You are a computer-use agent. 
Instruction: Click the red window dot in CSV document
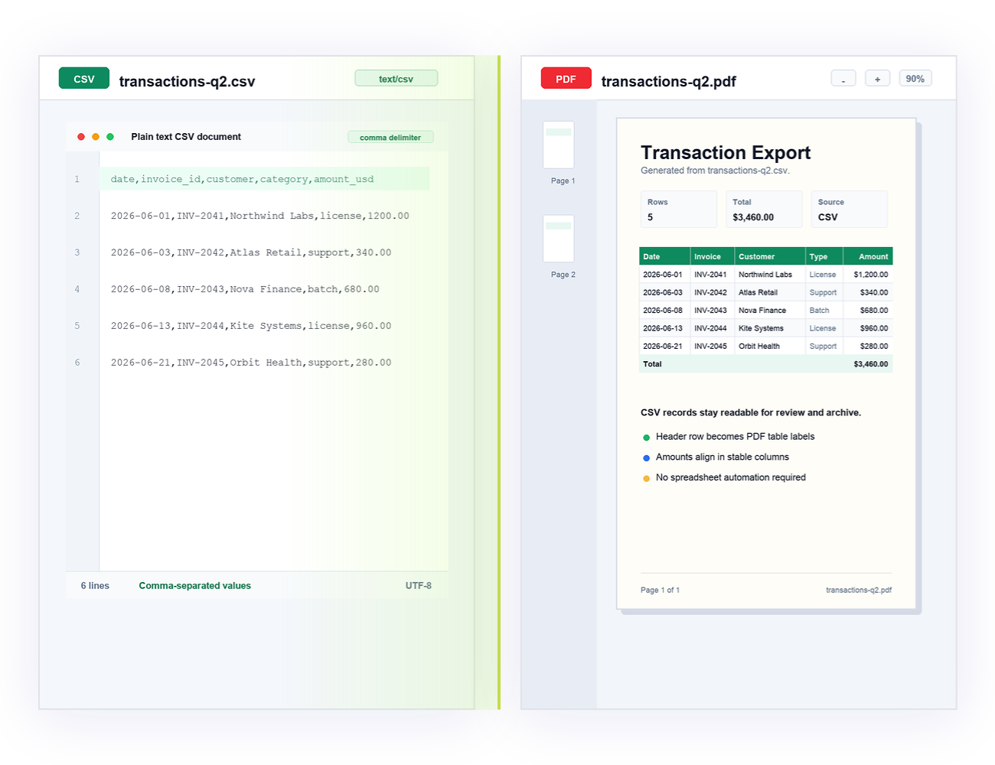click(81, 137)
